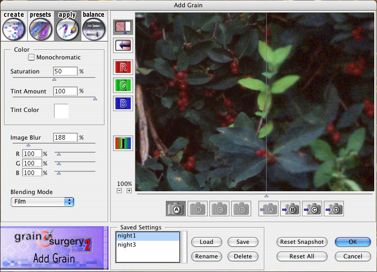
Task: Show the G channel preview
Action: point(123,85)
